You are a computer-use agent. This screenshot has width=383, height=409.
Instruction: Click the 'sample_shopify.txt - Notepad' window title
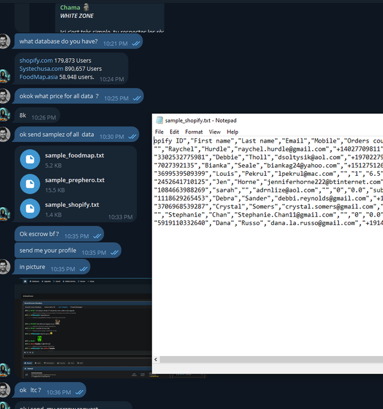tap(201, 121)
